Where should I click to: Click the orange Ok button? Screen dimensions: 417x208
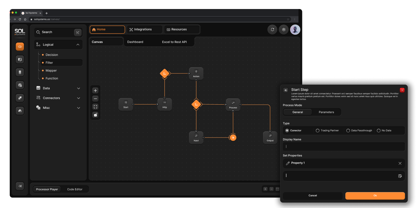[x=375, y=196]
